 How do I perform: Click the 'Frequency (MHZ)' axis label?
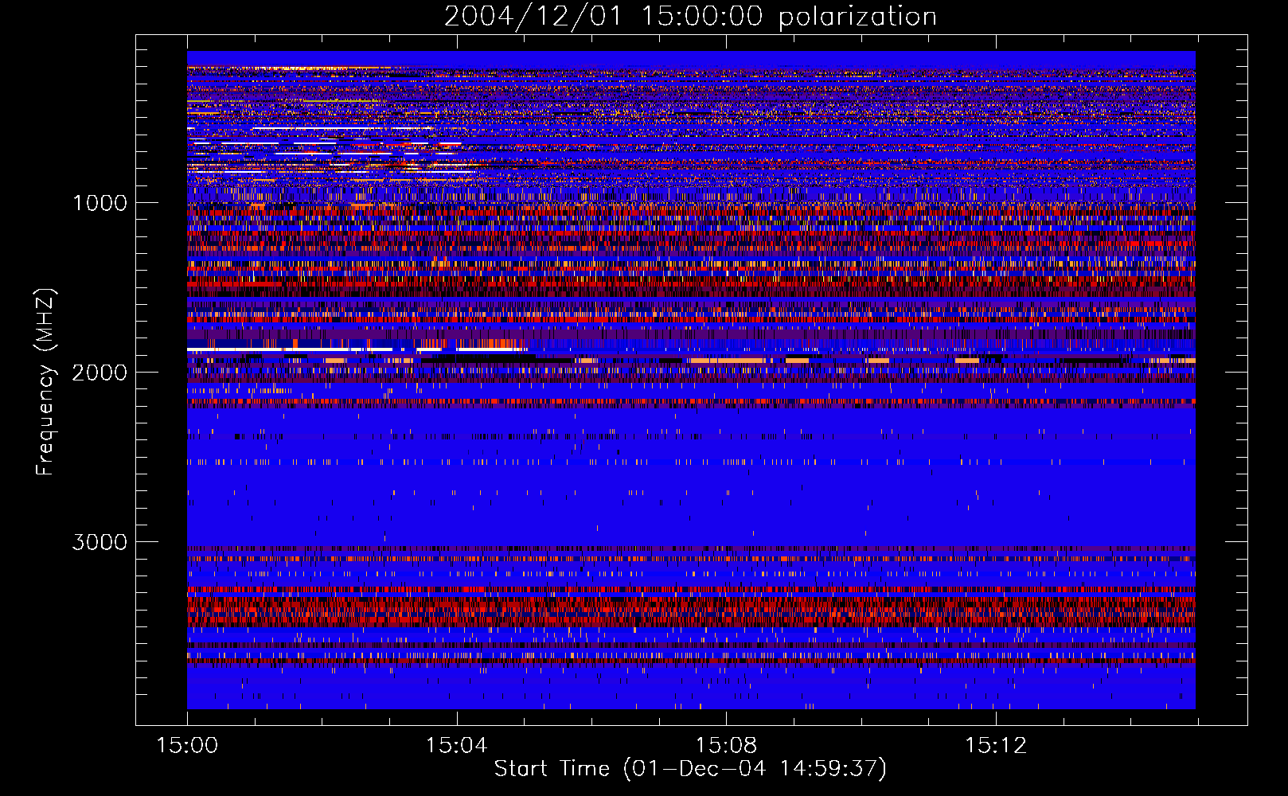click(x=45, y=382)
